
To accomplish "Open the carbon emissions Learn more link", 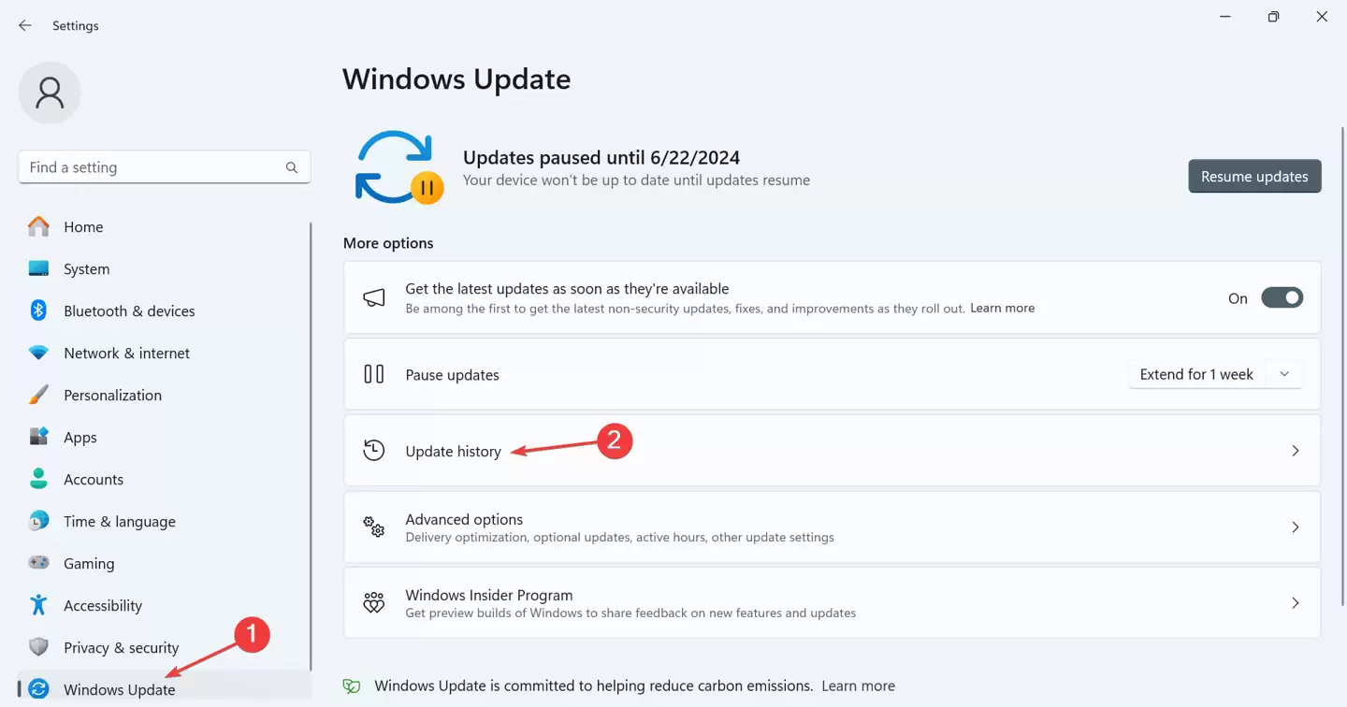I will 857,685.
